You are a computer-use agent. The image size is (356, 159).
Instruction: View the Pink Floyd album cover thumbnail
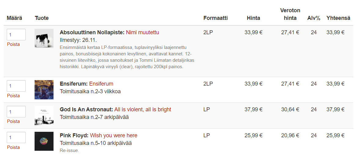[44, 141]
